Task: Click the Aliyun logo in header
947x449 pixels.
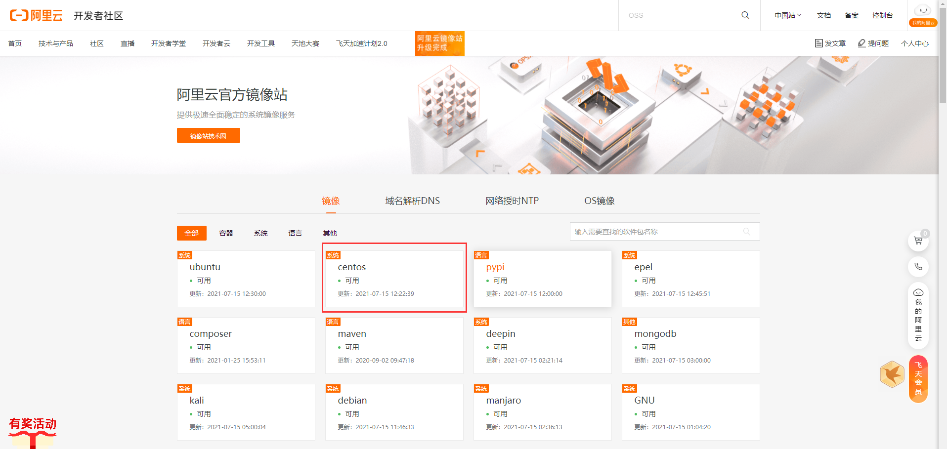Action: [x=36, y=15]
